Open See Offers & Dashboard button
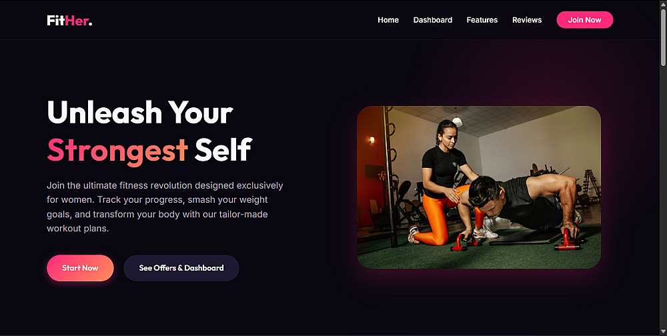 (181, 268)
